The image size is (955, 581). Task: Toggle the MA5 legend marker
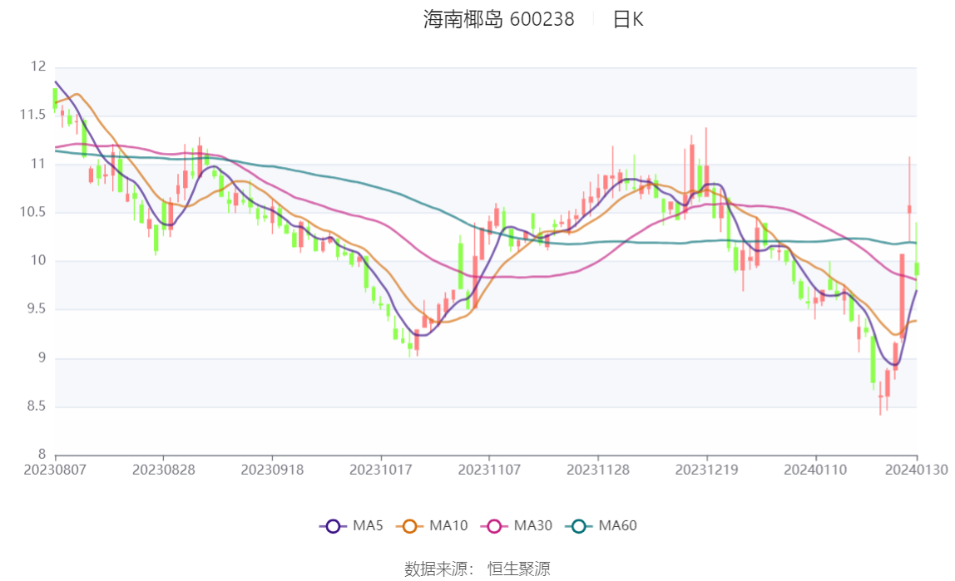[333, 526]
